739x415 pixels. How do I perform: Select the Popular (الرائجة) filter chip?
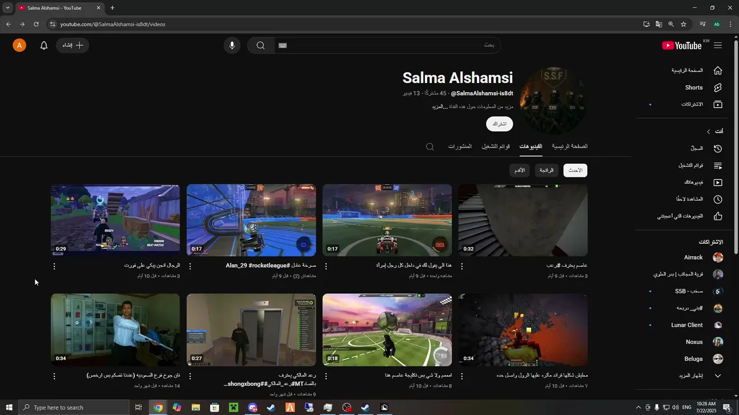(x=547, y=170)
